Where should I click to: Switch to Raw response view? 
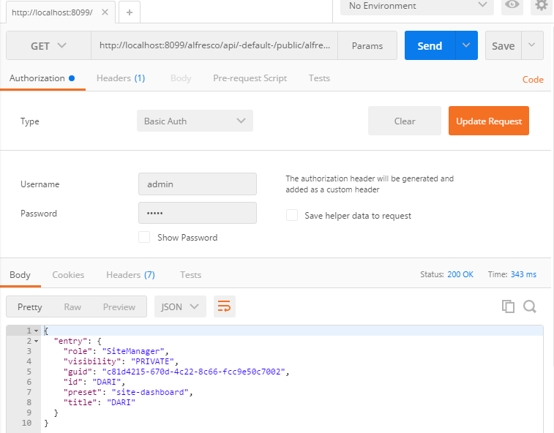pyautogui.click(x=72, y=307)
